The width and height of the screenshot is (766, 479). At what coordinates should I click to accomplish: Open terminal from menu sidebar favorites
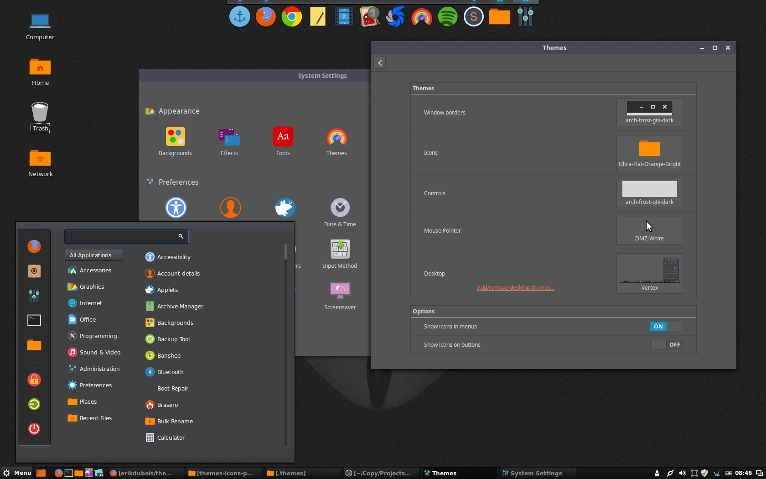34,320
